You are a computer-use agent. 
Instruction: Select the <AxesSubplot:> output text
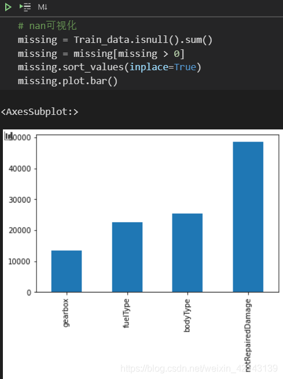(39, 112)
